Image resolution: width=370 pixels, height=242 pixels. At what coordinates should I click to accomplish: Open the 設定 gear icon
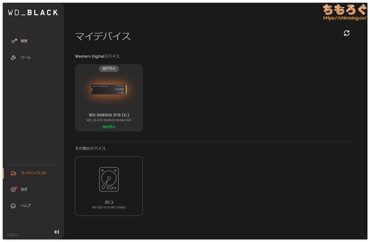[14, 189]
